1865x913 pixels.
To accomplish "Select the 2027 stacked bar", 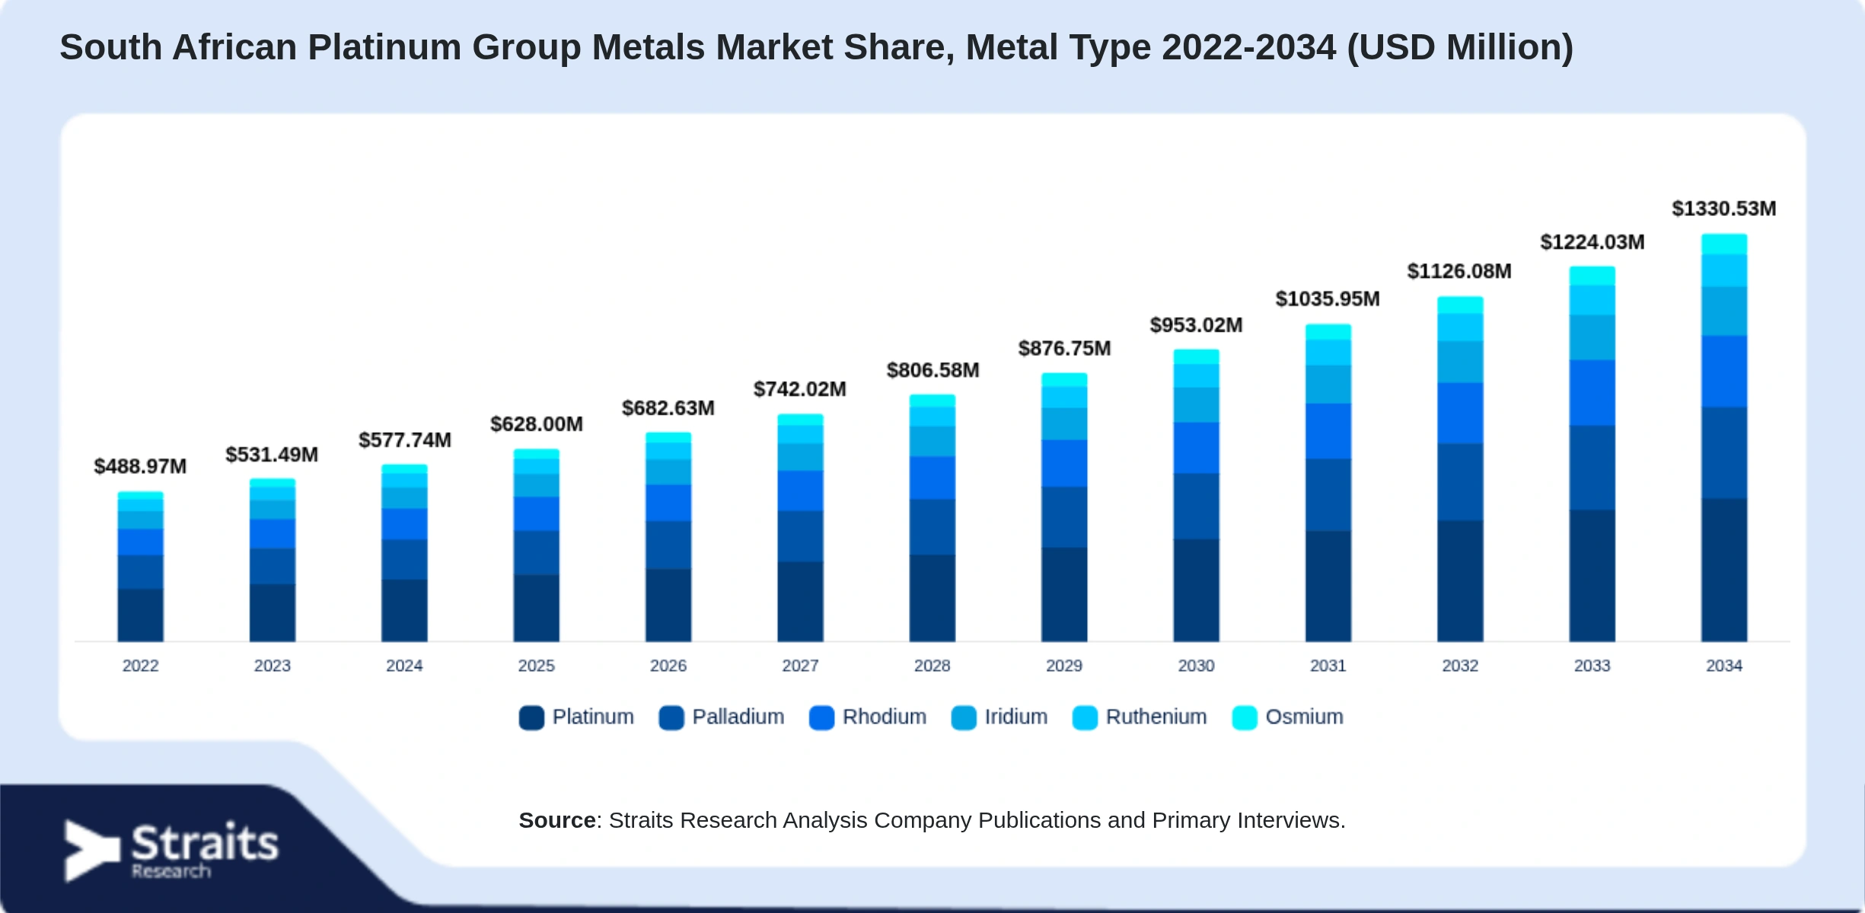I will (x=800, y=528).
